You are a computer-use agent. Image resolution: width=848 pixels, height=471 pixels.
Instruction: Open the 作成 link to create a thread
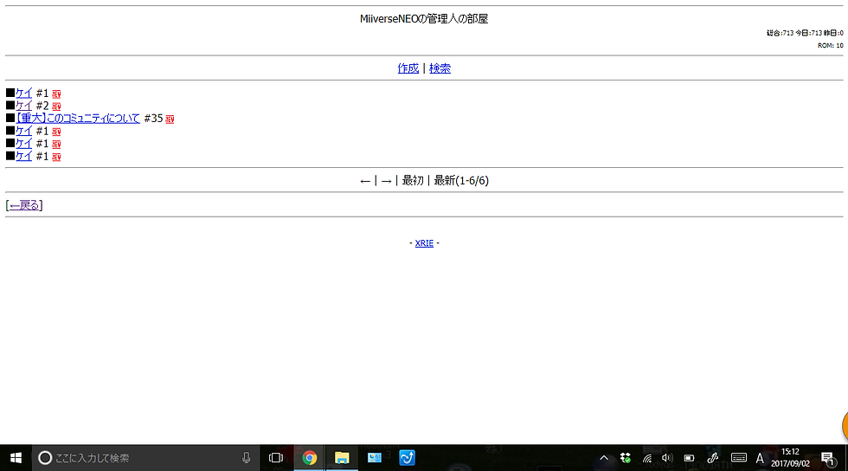coord(408,68)
